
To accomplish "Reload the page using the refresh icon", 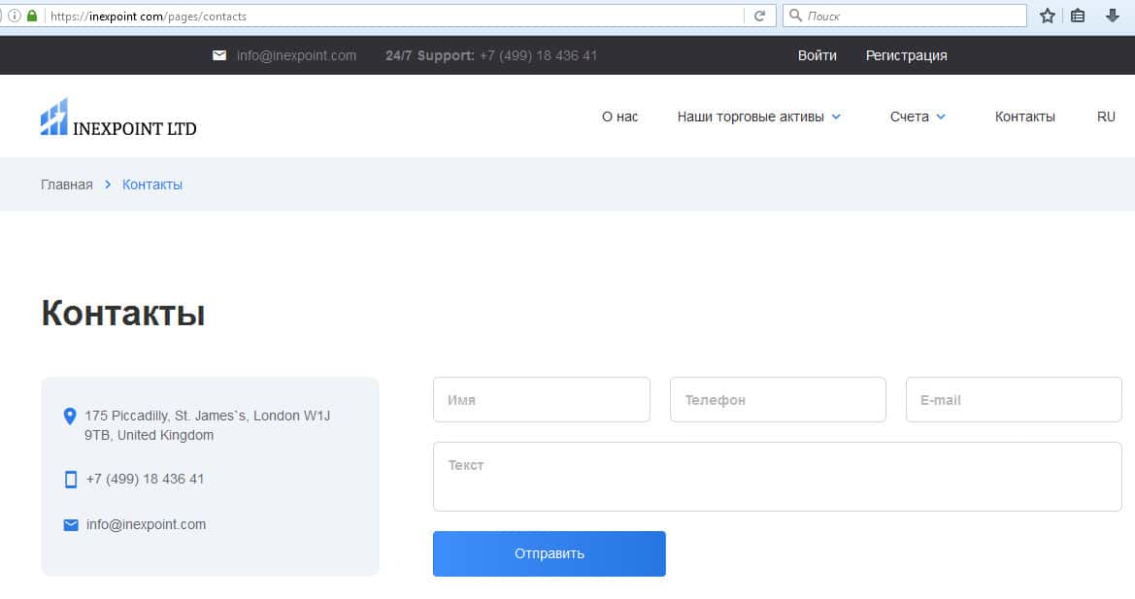I will [x=760, y=16].
